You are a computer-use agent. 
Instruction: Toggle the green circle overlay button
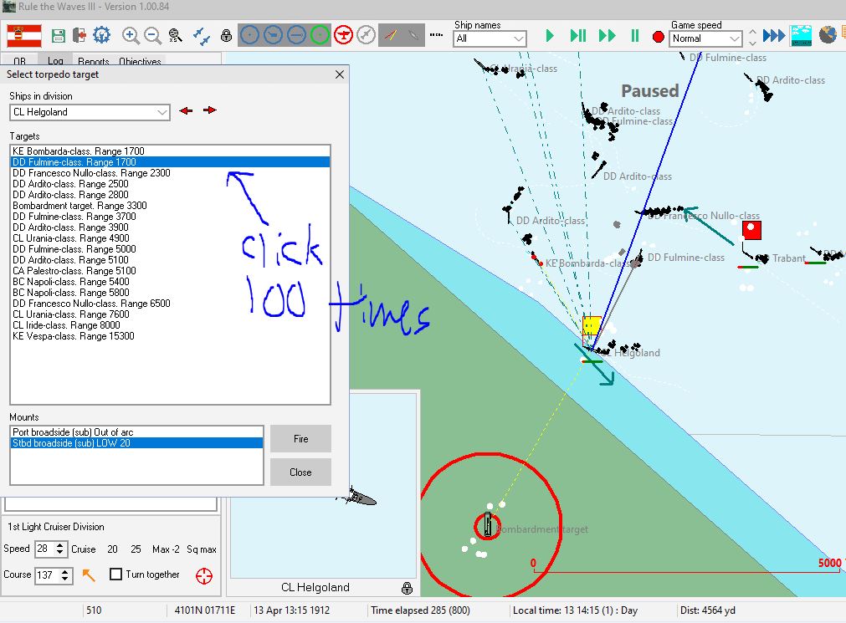tap(320, 36)
